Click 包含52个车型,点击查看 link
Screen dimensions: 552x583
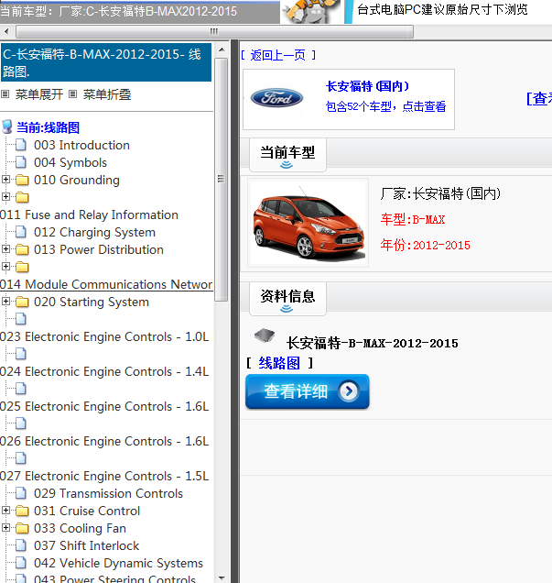point(385,106)
